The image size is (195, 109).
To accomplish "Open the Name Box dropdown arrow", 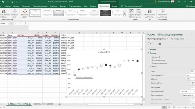I will point(8,23).
